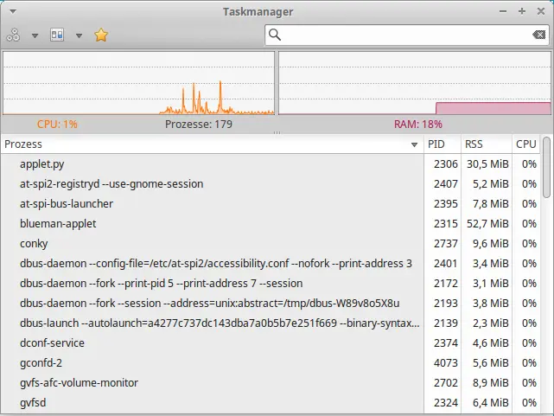Click the view options icon in toolbar
Screen dimensions: 554x416
[x=57, y=35]
